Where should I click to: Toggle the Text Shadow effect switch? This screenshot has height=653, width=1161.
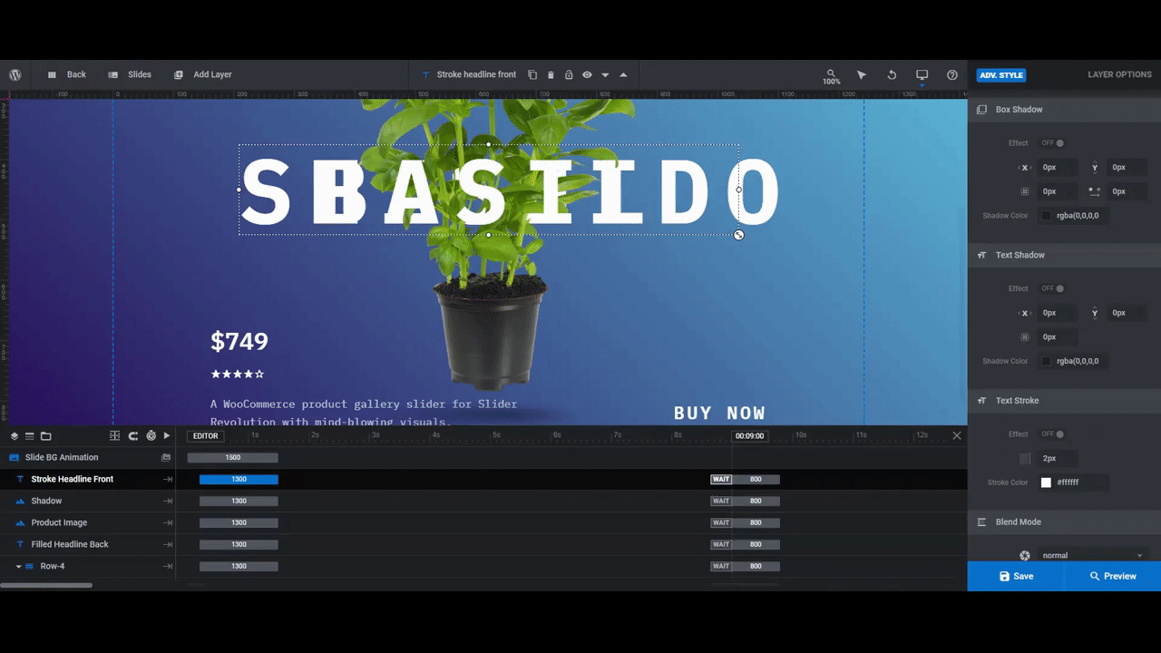point(1052,288)
